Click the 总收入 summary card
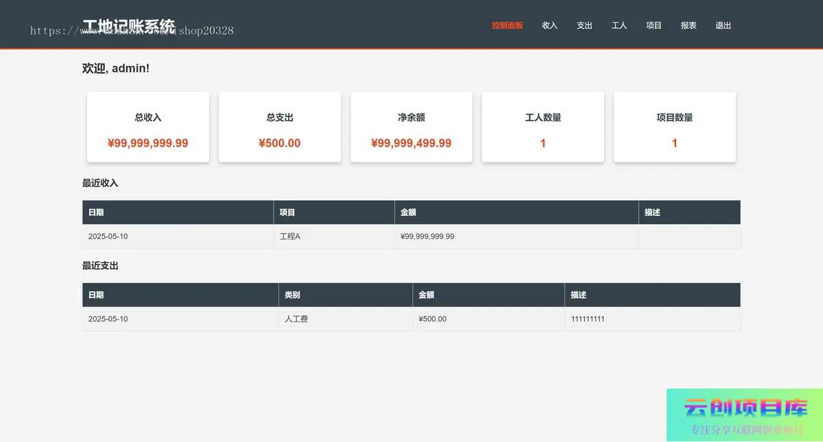This screenshot has width=823, height=442. point(148,127)
